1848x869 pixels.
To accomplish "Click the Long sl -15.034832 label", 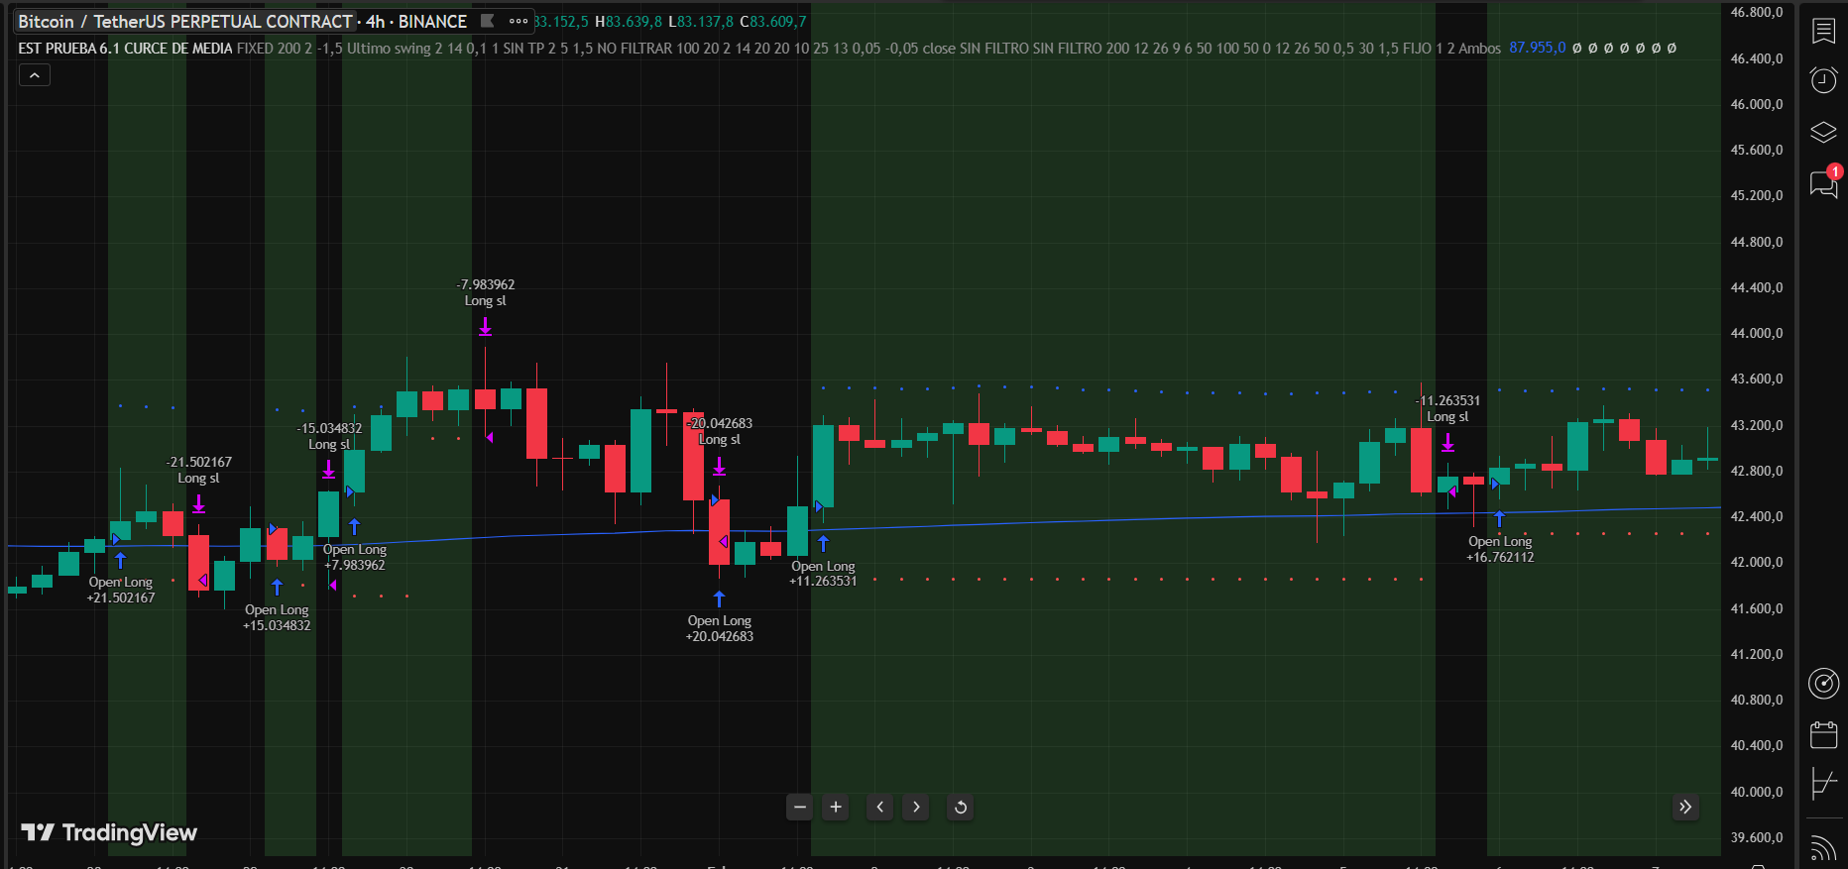I will pos(329,436).
